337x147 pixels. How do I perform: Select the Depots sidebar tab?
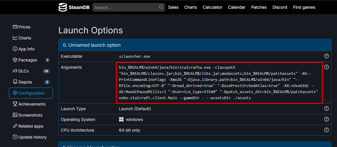(31, 82)
